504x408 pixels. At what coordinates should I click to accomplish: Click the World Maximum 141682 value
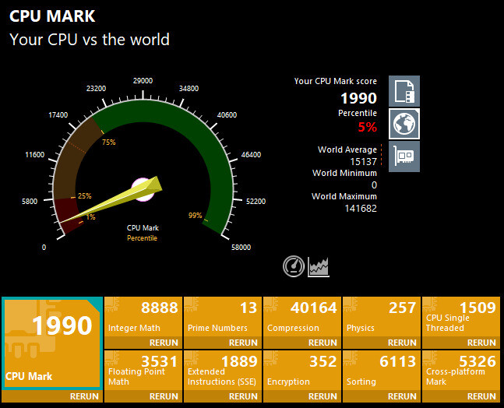(x=361, y=209)
